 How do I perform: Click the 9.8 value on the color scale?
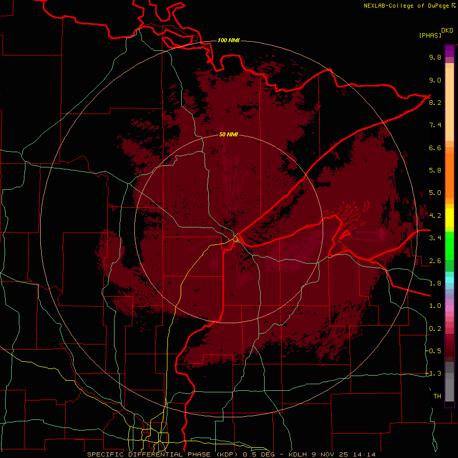[x=435, y=57]
